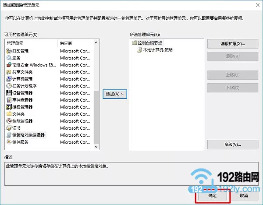The height and width of the screenshot is (205, 263).
Task: Select 计算机管理 snap-in name
Action: 22,79
